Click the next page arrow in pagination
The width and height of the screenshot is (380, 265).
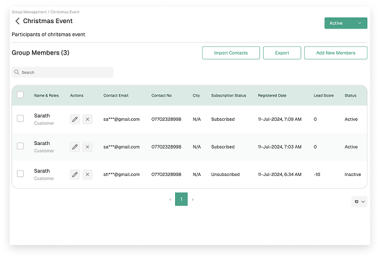pyautogui.click(x=193, y=200)
